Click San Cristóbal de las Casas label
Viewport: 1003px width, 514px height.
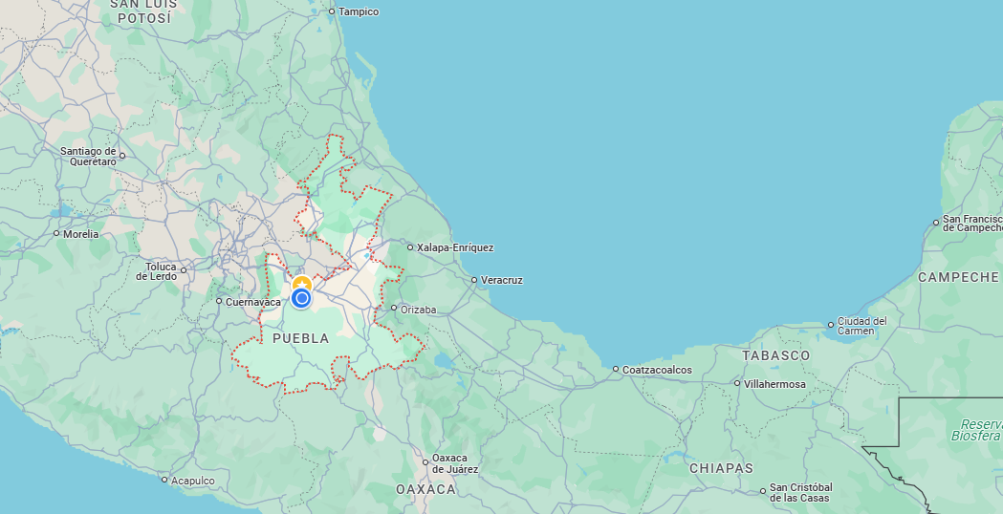pos(799,492)
